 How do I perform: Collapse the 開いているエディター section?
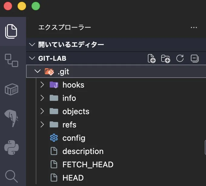[x=32, y=44]
